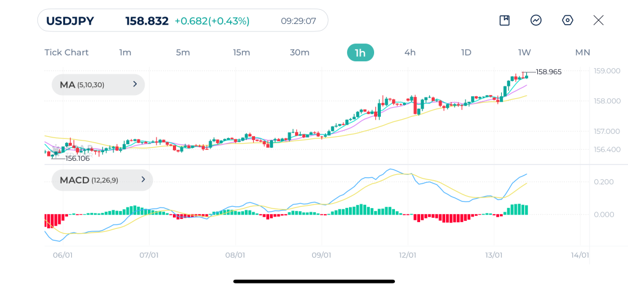Screen dimensions: 628x289
Task: Select the 1m timeframe
Action: pos(125,53)
